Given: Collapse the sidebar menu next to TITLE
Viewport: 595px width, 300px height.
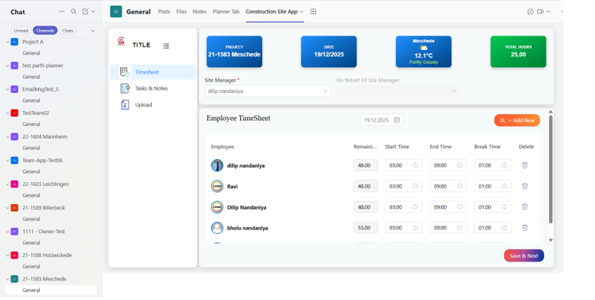Looking at the screenshot, I should pos(166,46).
